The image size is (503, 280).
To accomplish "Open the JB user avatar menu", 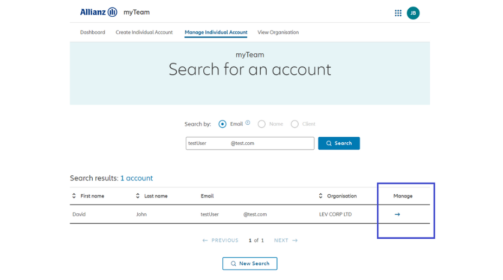I will pos(413,13).
